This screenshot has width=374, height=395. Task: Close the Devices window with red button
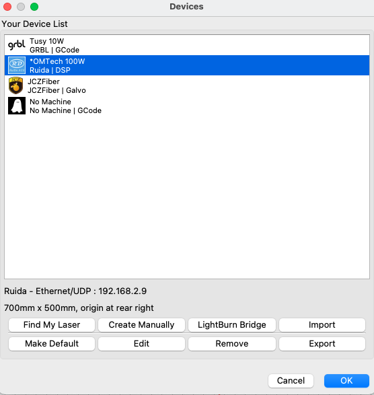click(7, 7)
